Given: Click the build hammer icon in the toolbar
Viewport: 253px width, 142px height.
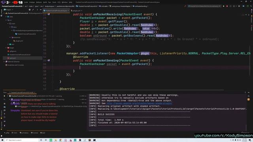Looking at the screenshot, I should pyautogui.click(x=185, y=6).
